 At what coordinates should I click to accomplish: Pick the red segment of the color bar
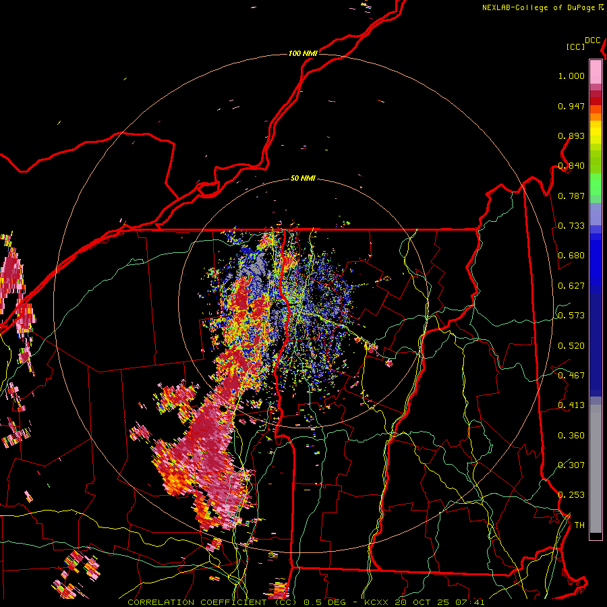click(596, 101)
